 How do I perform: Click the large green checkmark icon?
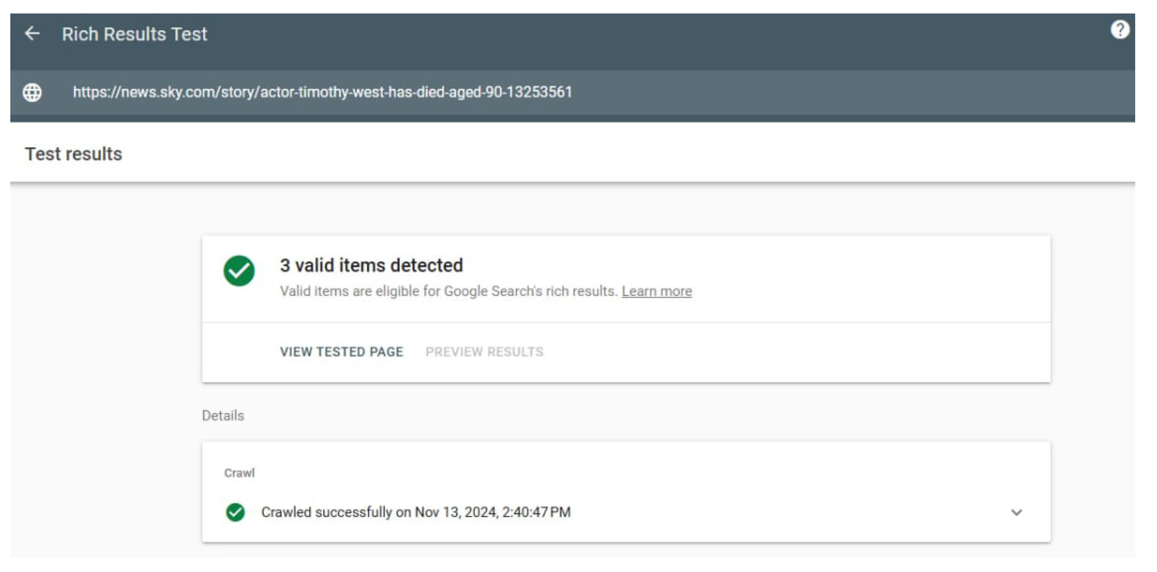pos(239,271)
